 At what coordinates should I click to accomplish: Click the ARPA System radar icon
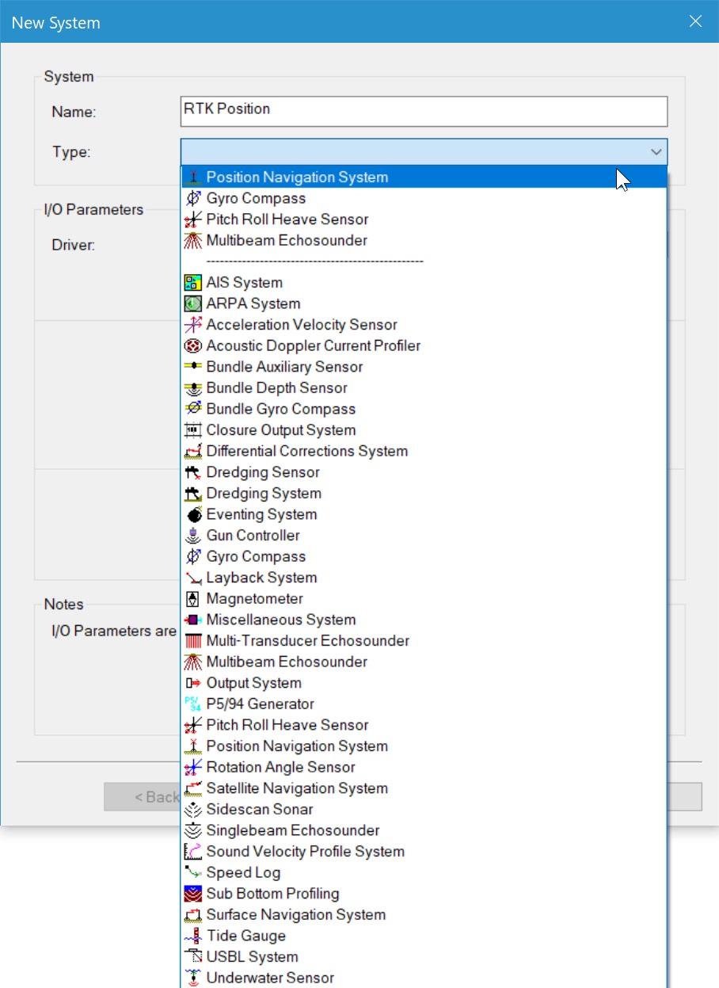(x=192, y=303)
